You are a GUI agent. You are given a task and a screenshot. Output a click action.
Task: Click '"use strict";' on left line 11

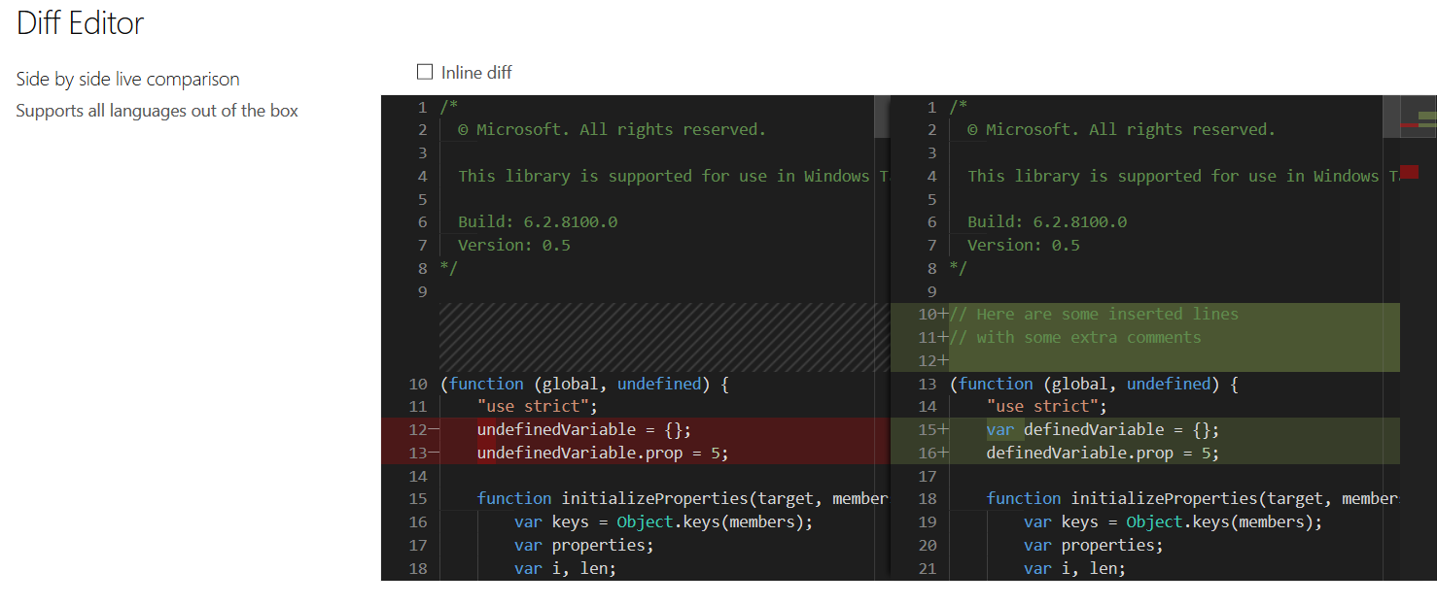tap(537, 406)
